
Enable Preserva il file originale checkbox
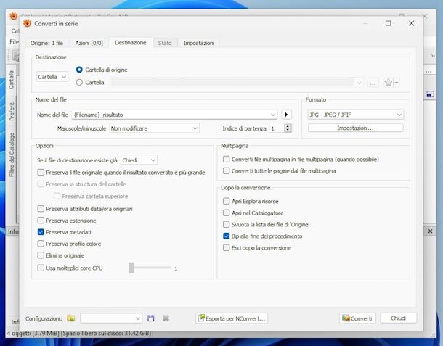[x=41, y=172]
